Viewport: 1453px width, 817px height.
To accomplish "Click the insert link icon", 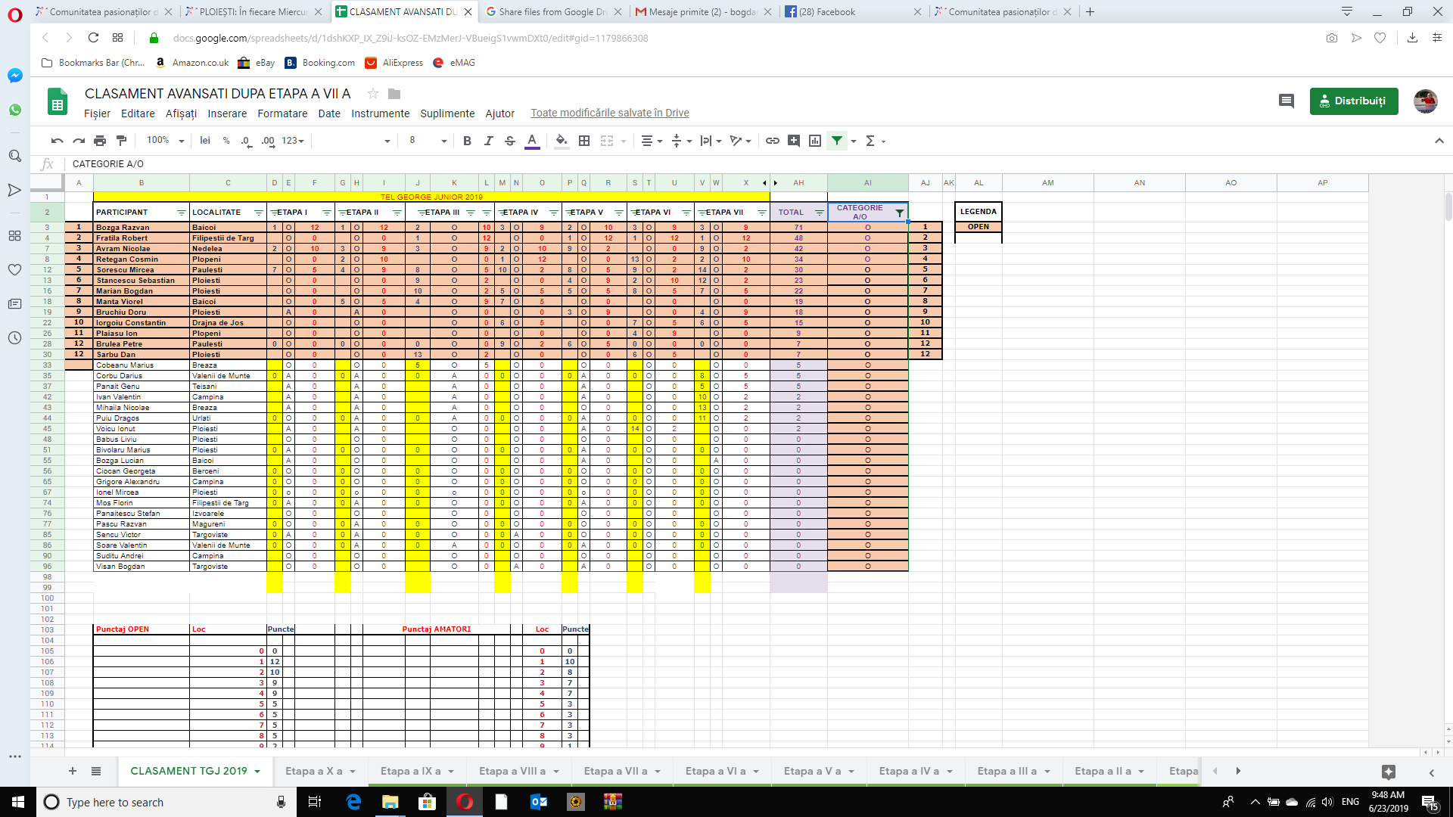I will [772, 141].
